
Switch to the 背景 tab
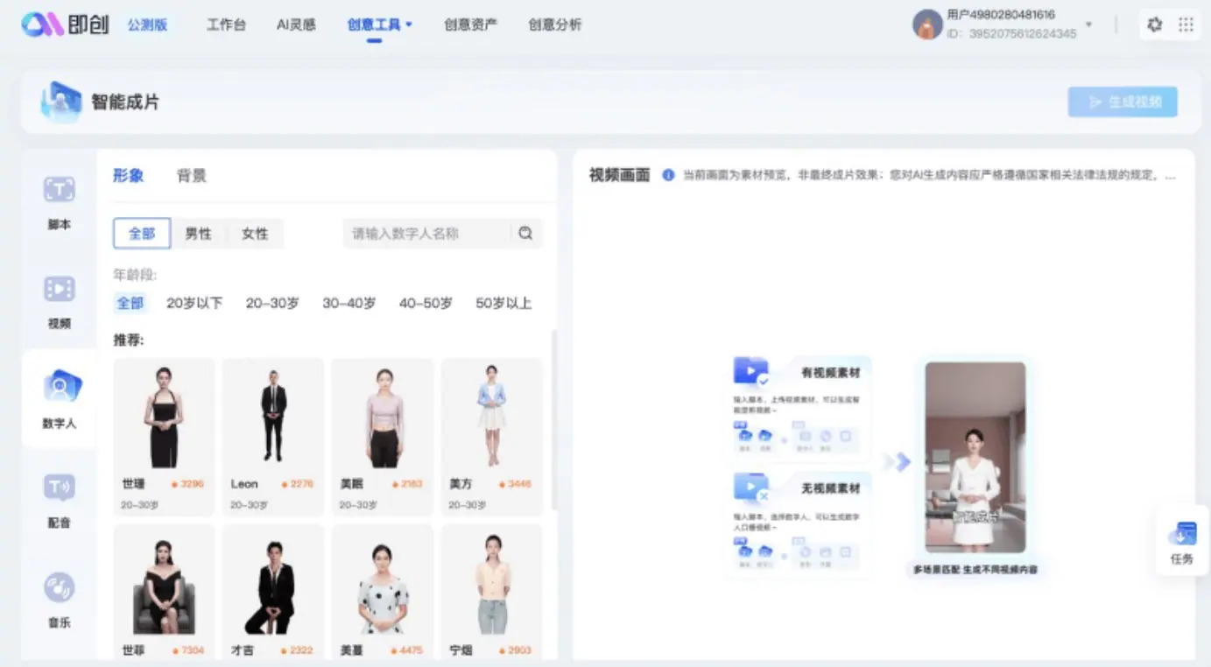click(x=192, y=174)
